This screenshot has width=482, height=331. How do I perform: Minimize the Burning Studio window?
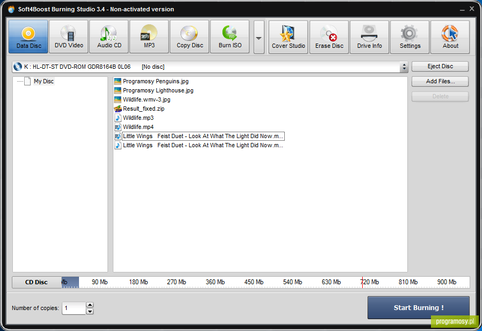[462, 10]
